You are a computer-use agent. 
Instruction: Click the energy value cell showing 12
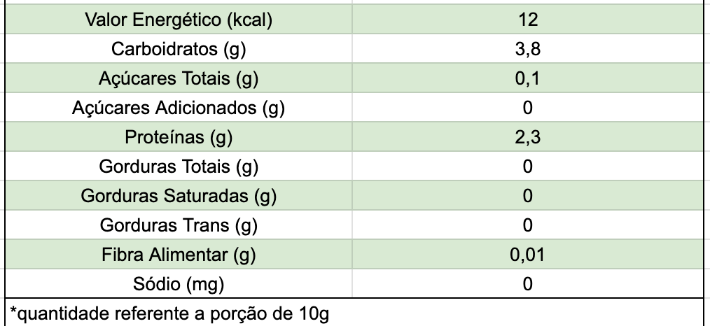[528, 20]
